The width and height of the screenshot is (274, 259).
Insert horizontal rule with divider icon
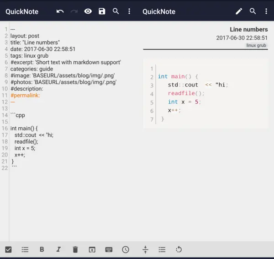coord(145,249)
